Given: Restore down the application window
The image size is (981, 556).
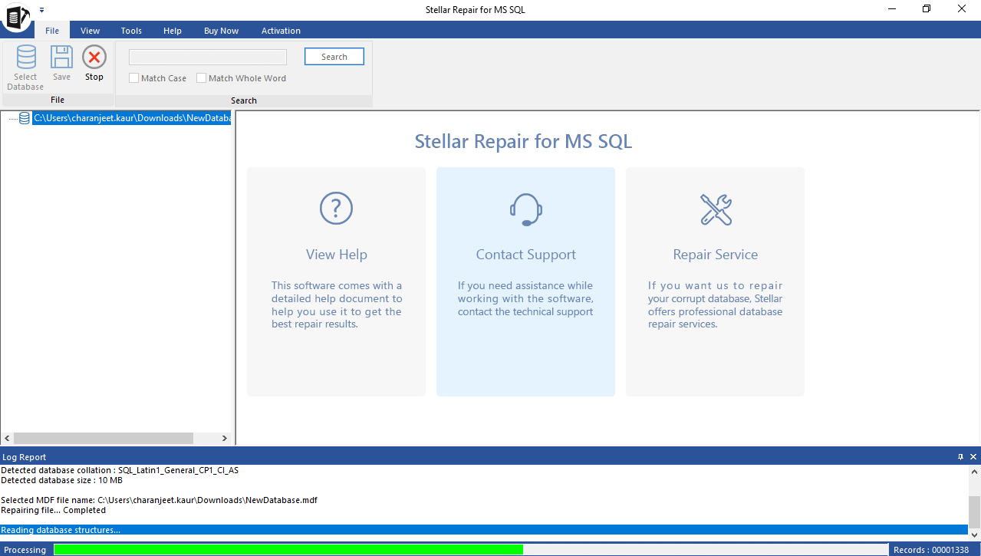Looking at the screenshot, I should click(x=927, y=9).
